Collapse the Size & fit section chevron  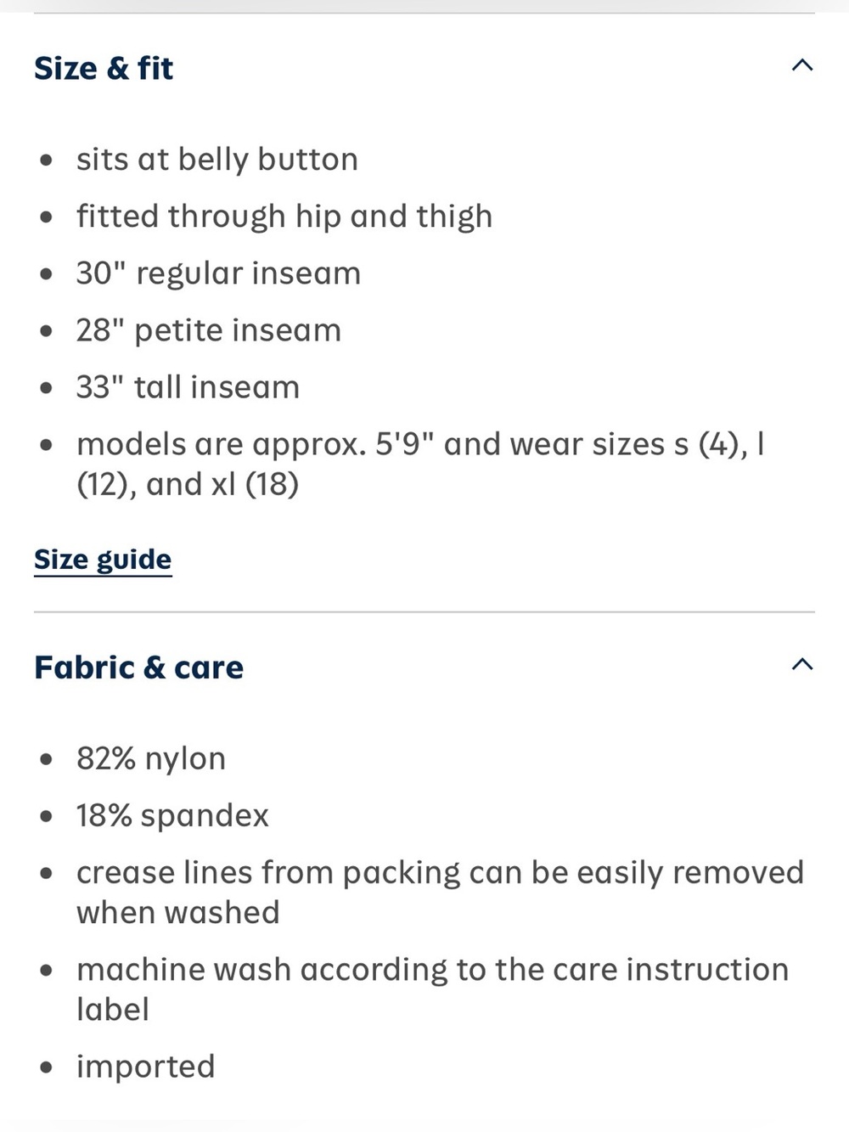802,65
